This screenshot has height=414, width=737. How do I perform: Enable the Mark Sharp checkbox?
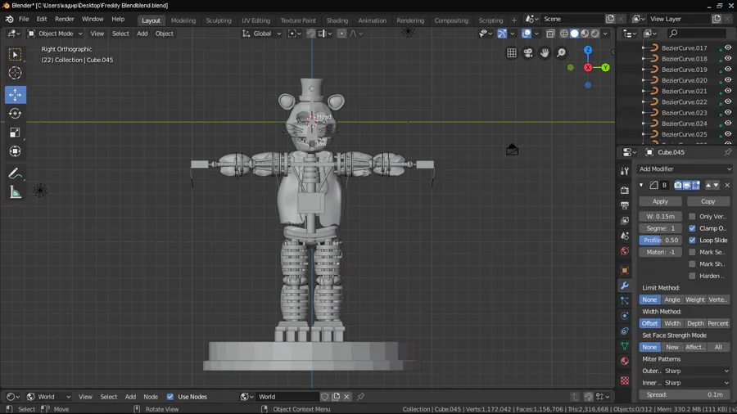tap(692, 263)
